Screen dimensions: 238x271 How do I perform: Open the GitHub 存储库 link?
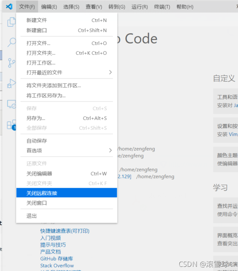pyautogui.click(x=56, y=259)
